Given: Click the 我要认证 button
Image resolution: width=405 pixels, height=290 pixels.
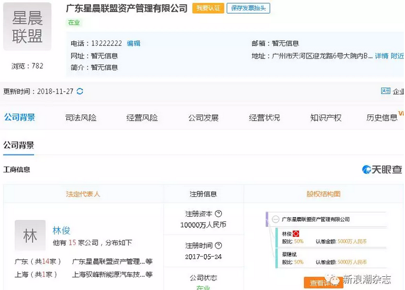Looking at the screenshot, I should (208, 8).
